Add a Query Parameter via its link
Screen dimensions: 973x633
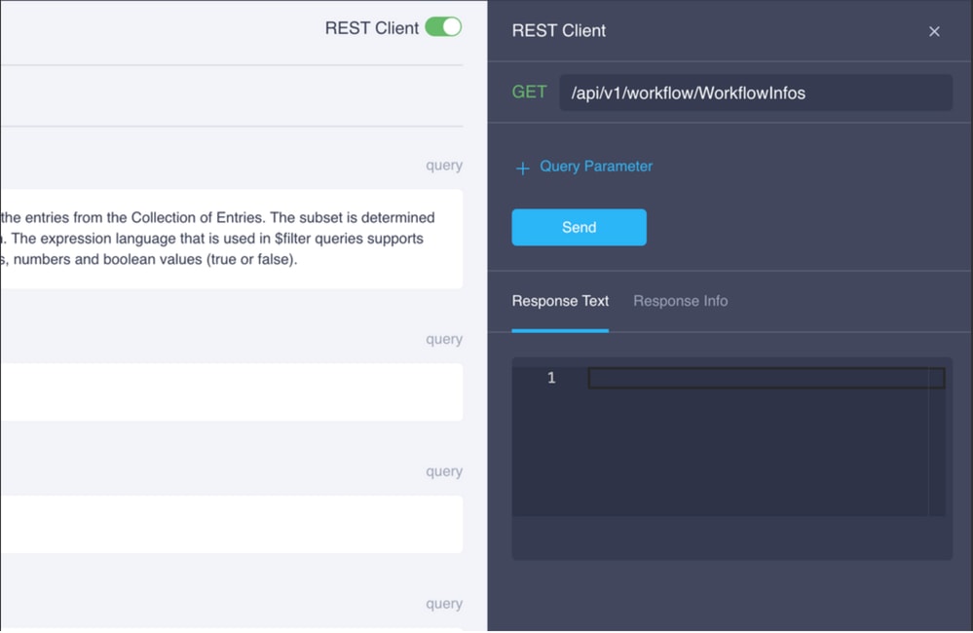click(596, 167)
